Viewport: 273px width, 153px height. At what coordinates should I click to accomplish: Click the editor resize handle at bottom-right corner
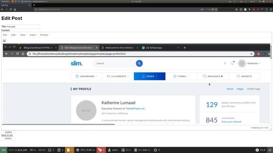pyautogui.click(x=270, y=129)
